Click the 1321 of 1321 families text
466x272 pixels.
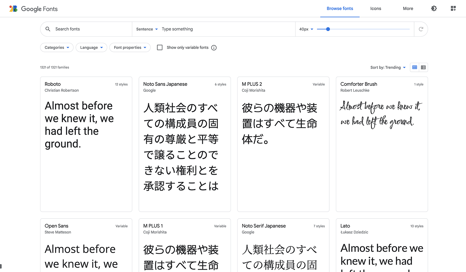[x=54, y=67]
